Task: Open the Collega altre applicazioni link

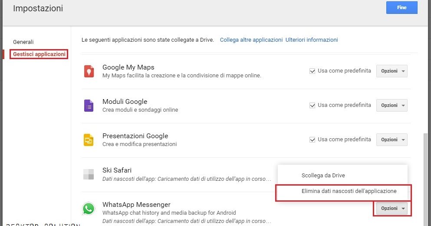Action: [251, 40]
